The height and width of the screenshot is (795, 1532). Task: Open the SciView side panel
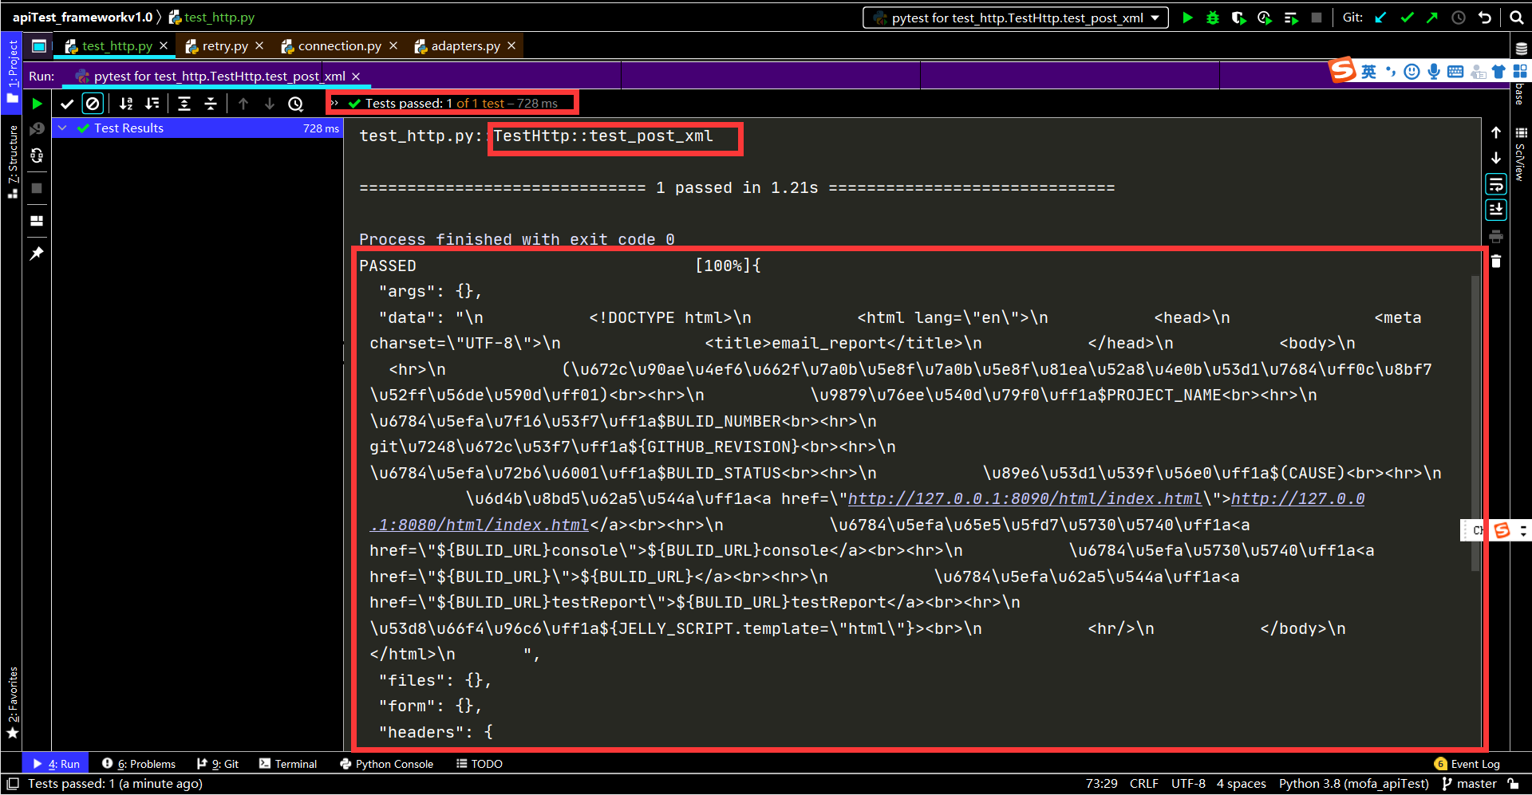pos(1520,155)
